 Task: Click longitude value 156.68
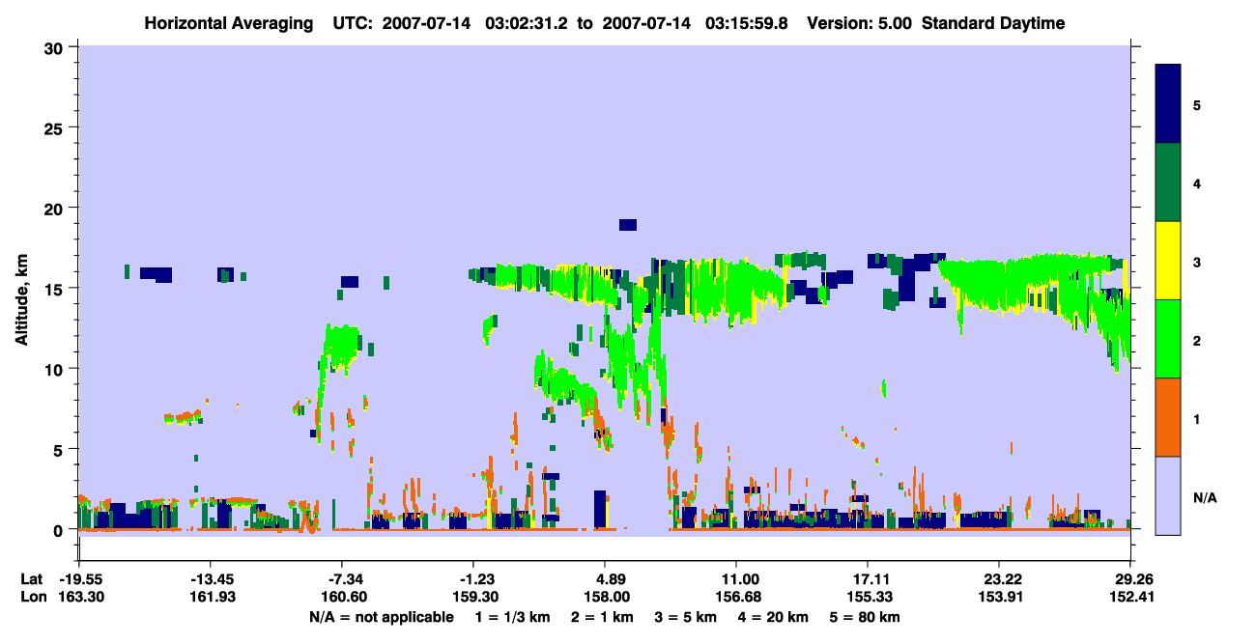pyautogui.click(x=736, y=597)
